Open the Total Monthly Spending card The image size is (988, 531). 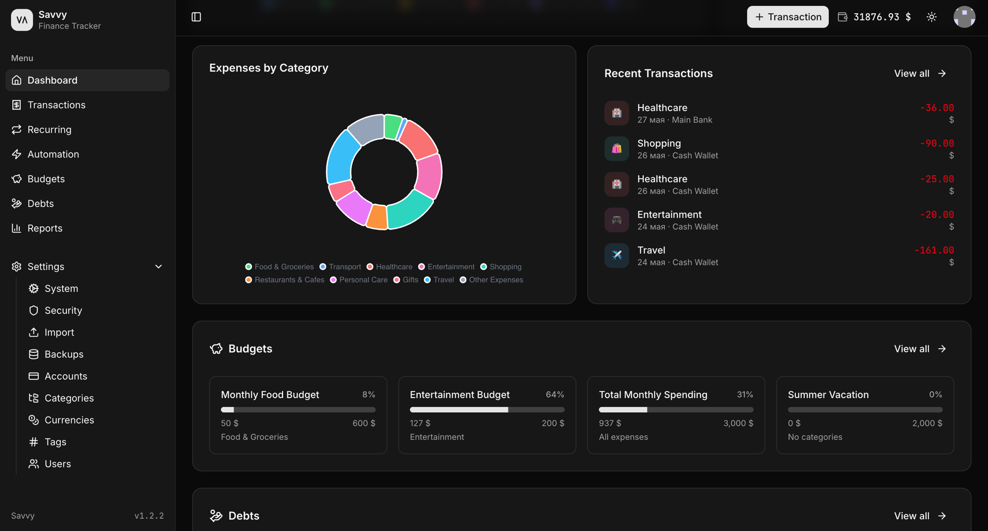pos(676,415)
